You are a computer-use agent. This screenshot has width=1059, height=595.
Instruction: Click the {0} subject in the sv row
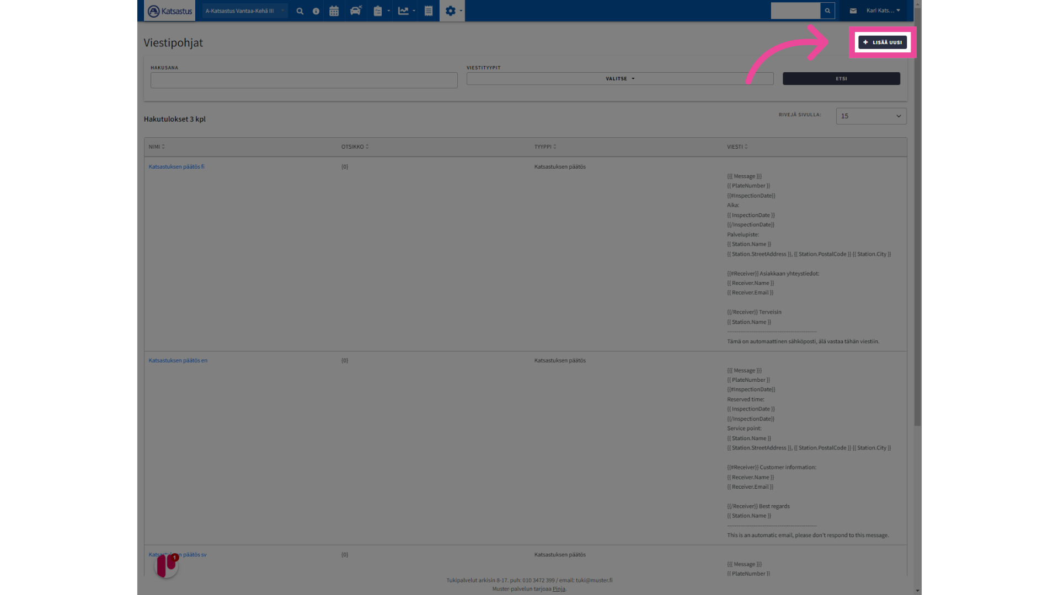(345, 555)
